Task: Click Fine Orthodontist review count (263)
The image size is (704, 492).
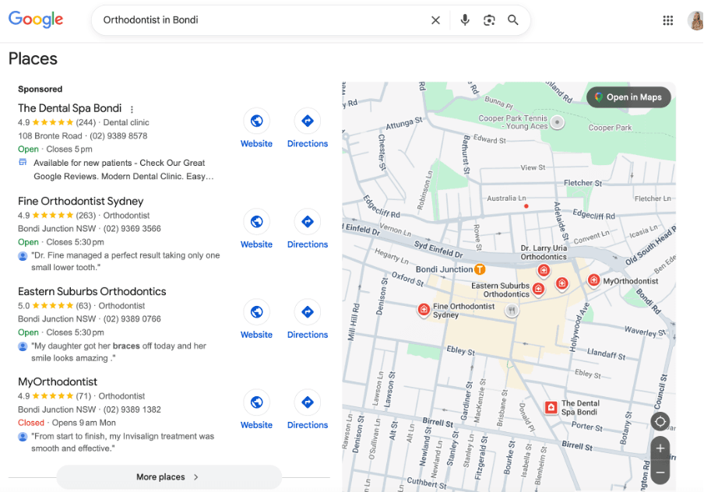Action: click(x=86, y=216)
